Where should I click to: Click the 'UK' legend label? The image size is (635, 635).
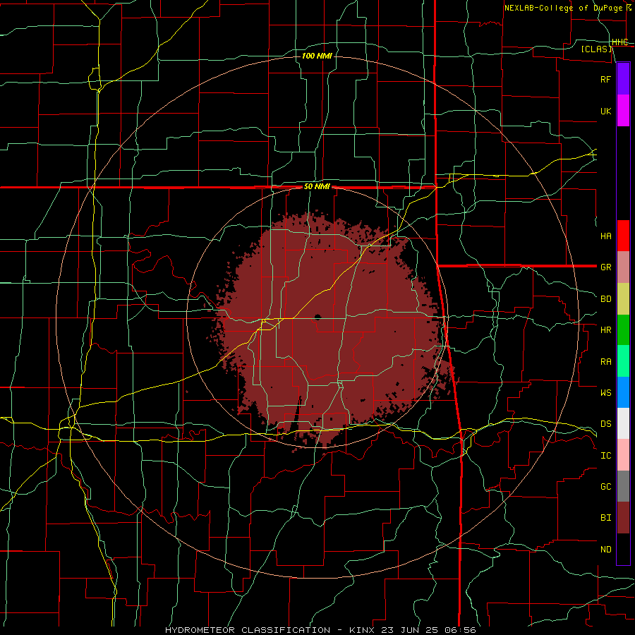(x=605, y=111)
